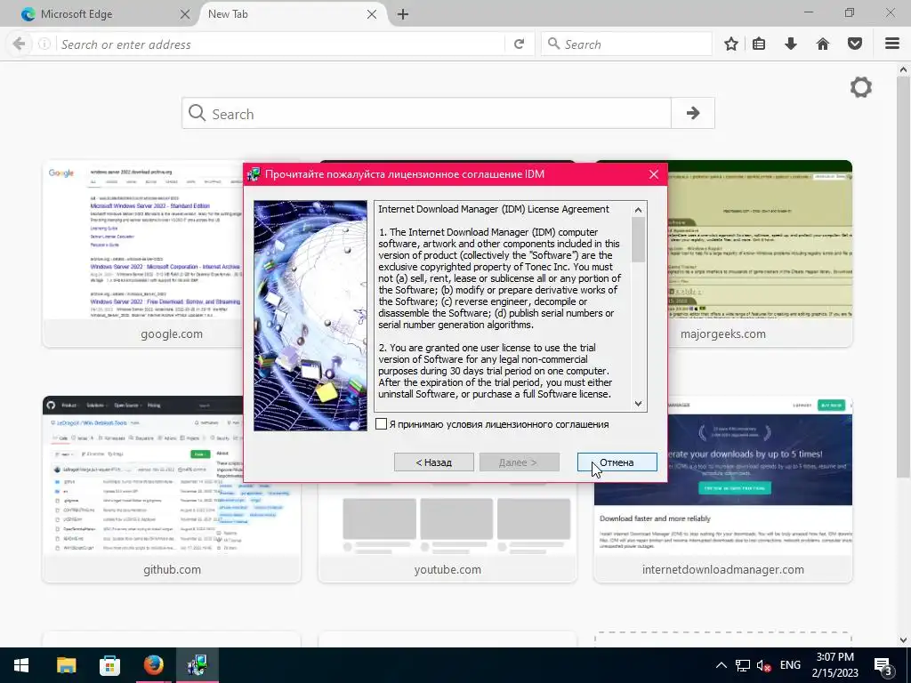The width and height of the screenshot is (911, 683).
Task: Click the site info icon in address bar
Action: click(44, 44)
